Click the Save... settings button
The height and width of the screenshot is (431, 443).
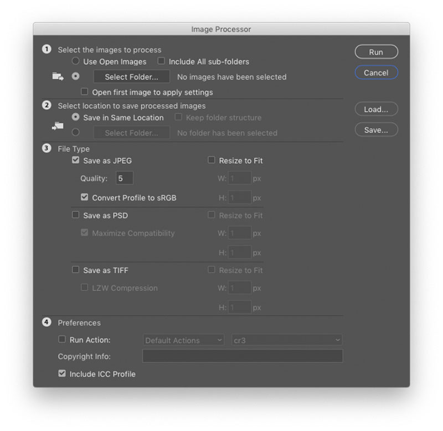click(x=377, y=130)
